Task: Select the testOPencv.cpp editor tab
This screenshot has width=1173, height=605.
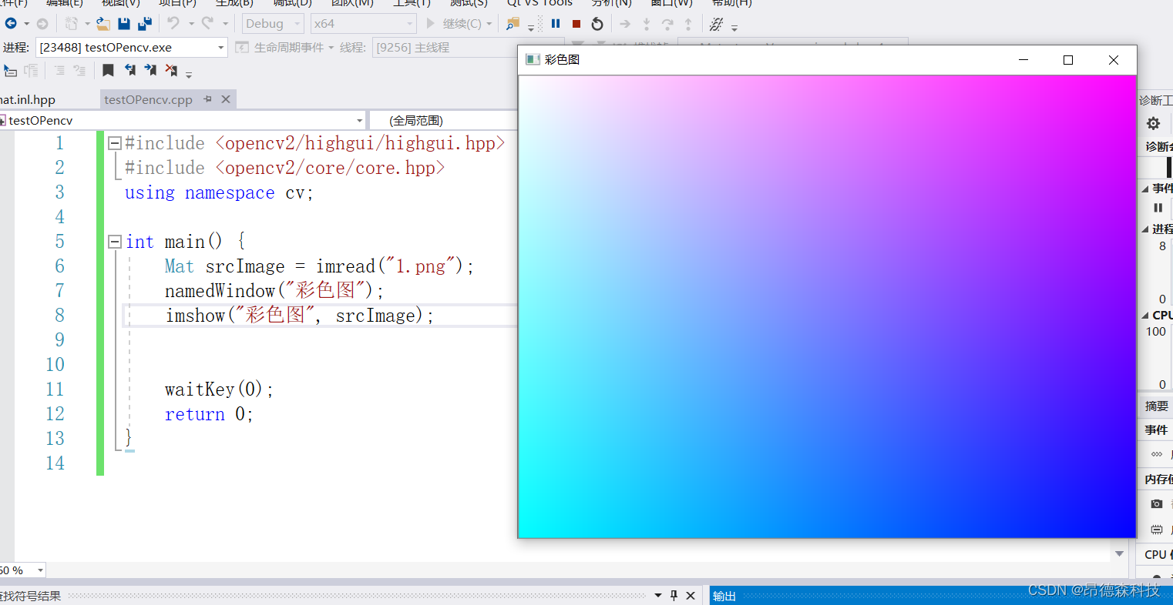Action: tap(149, 100)
